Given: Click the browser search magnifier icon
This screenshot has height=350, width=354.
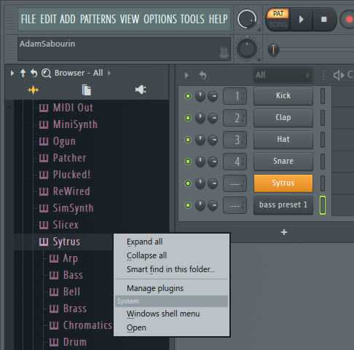Looking at the screenshot, I should tap(46, 73).
